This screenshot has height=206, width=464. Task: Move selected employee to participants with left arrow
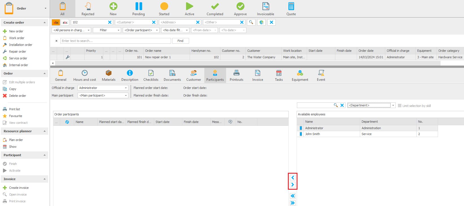(x=293, y=178)
